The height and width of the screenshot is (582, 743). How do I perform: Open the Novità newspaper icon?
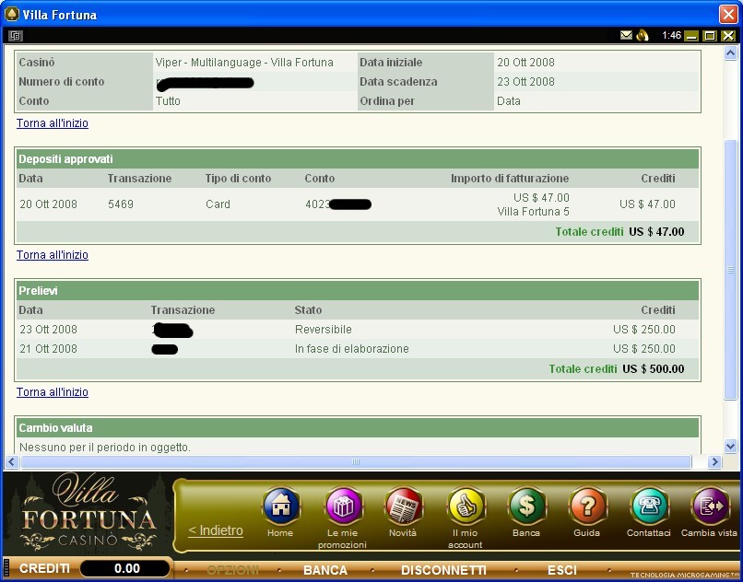[403, 506]
